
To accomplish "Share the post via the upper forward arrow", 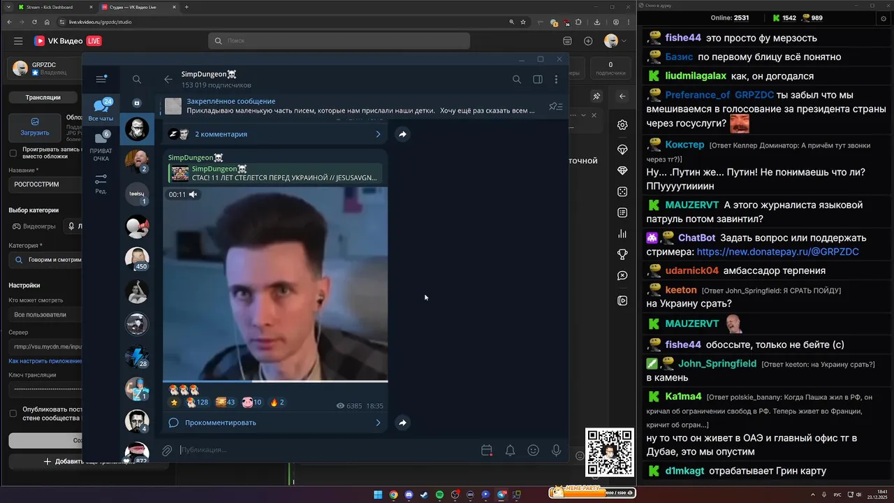I will (402, 134).
